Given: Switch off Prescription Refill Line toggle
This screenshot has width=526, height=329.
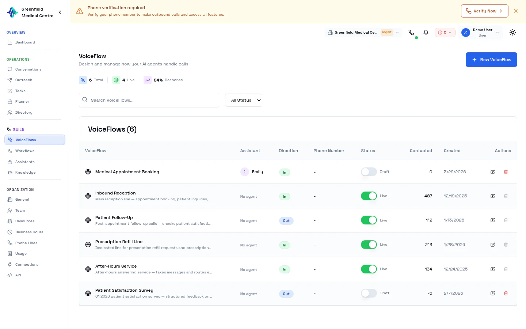Looking at the screenshot, I should pos(369,245).
